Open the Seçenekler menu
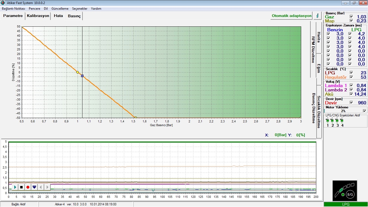368x207 pixels. tap(80, 9)
